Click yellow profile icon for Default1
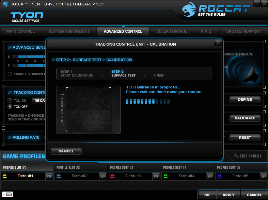Image resolution: width=268 pixels, height=200 pixels. [x=5, y=176]
